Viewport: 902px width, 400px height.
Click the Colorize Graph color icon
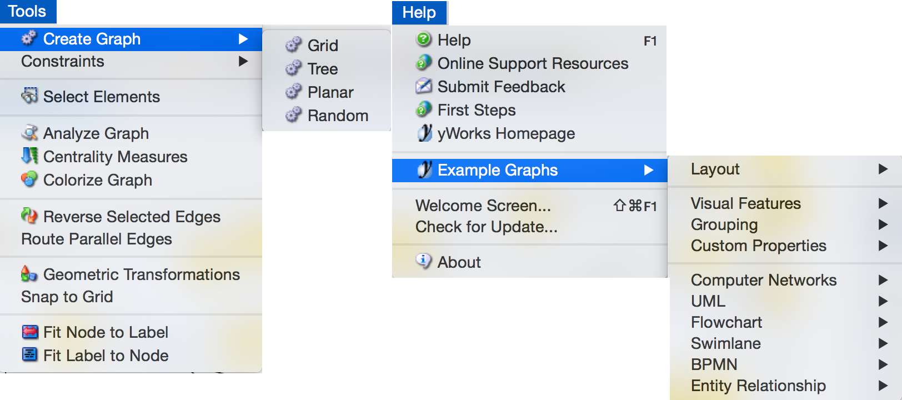(29, 179)
